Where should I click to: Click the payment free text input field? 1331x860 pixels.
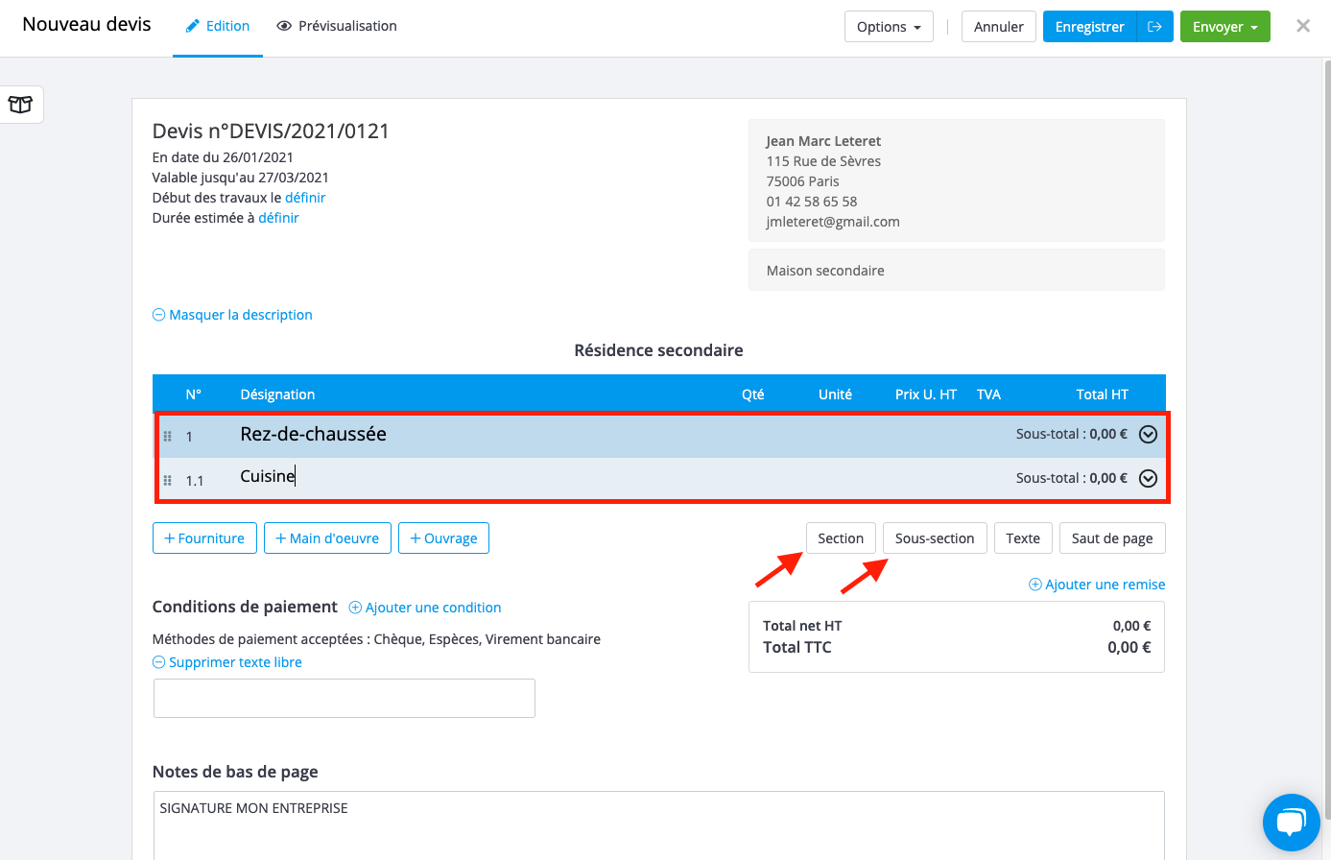[x=345, y=698]
